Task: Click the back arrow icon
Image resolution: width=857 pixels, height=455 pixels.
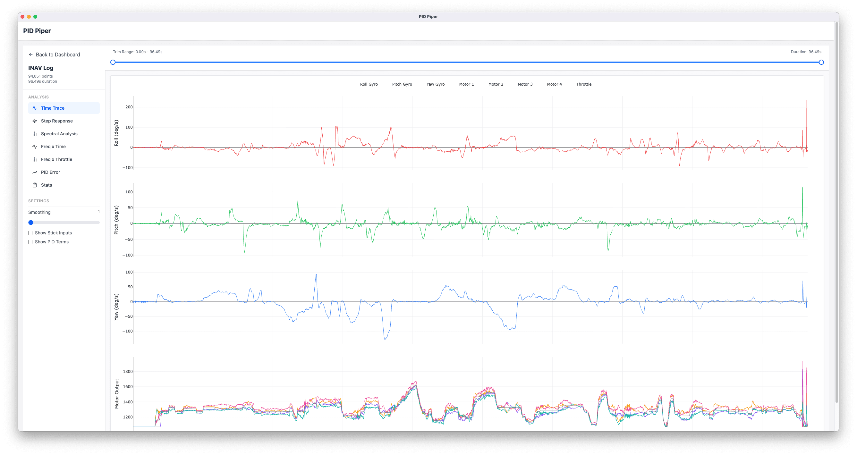Action: (30, 55)
